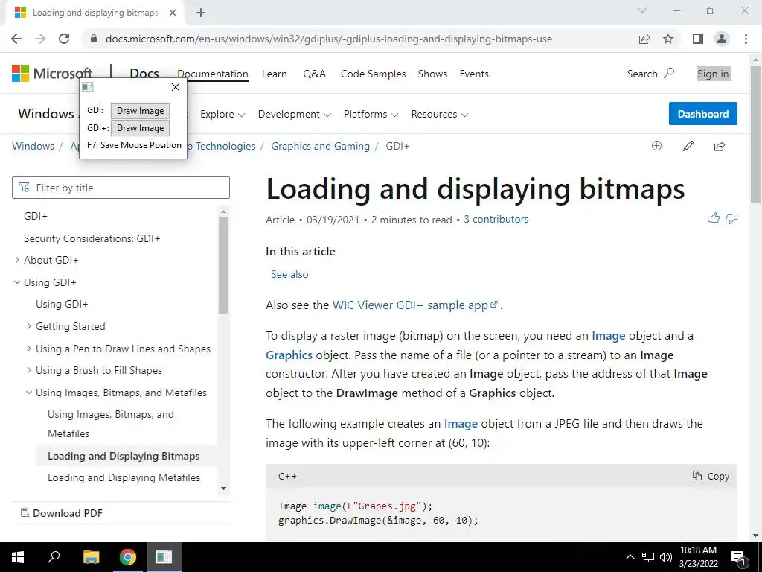Open the browser side panel icon
762x572 pixels.
point(698,39)
